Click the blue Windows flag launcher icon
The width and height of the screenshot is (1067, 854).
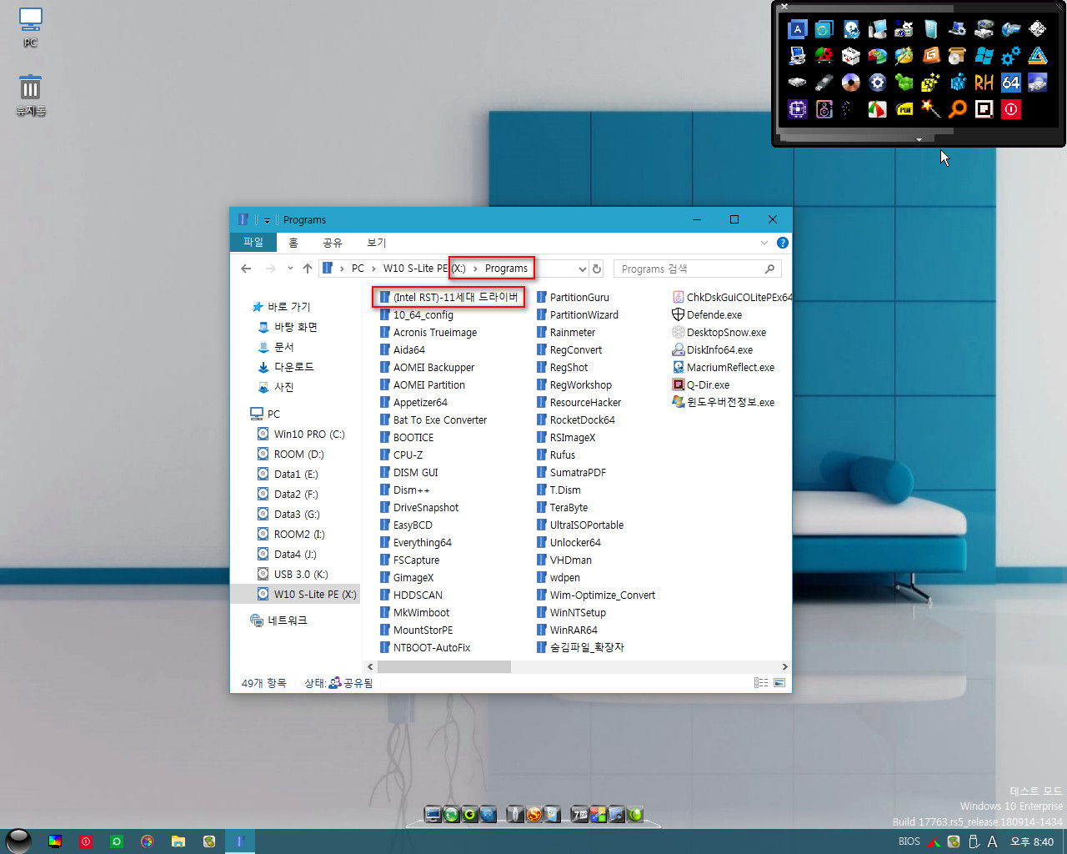(x=984, y=56)
